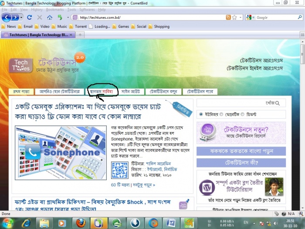Bookmark this page with the star icon

[234, 17]
